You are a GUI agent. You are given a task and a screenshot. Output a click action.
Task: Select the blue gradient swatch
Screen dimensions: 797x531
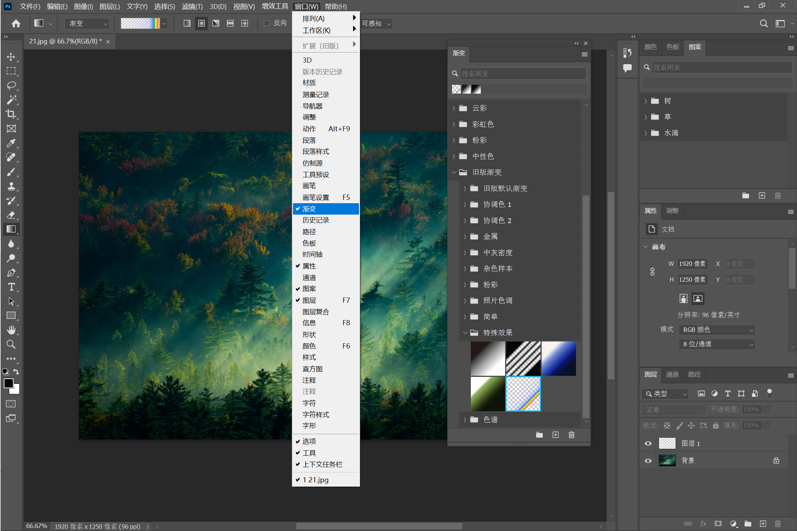pos(559,358)
